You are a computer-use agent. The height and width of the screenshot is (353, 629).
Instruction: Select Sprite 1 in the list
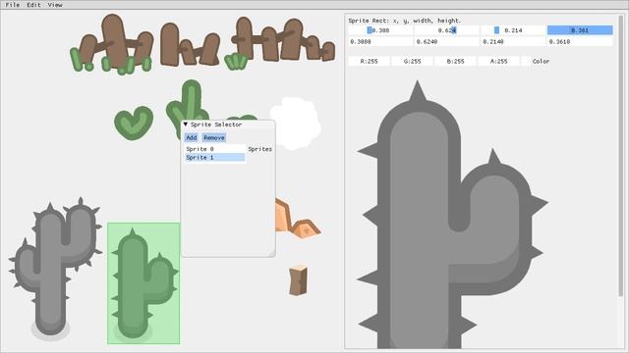(x=214, y=158)
